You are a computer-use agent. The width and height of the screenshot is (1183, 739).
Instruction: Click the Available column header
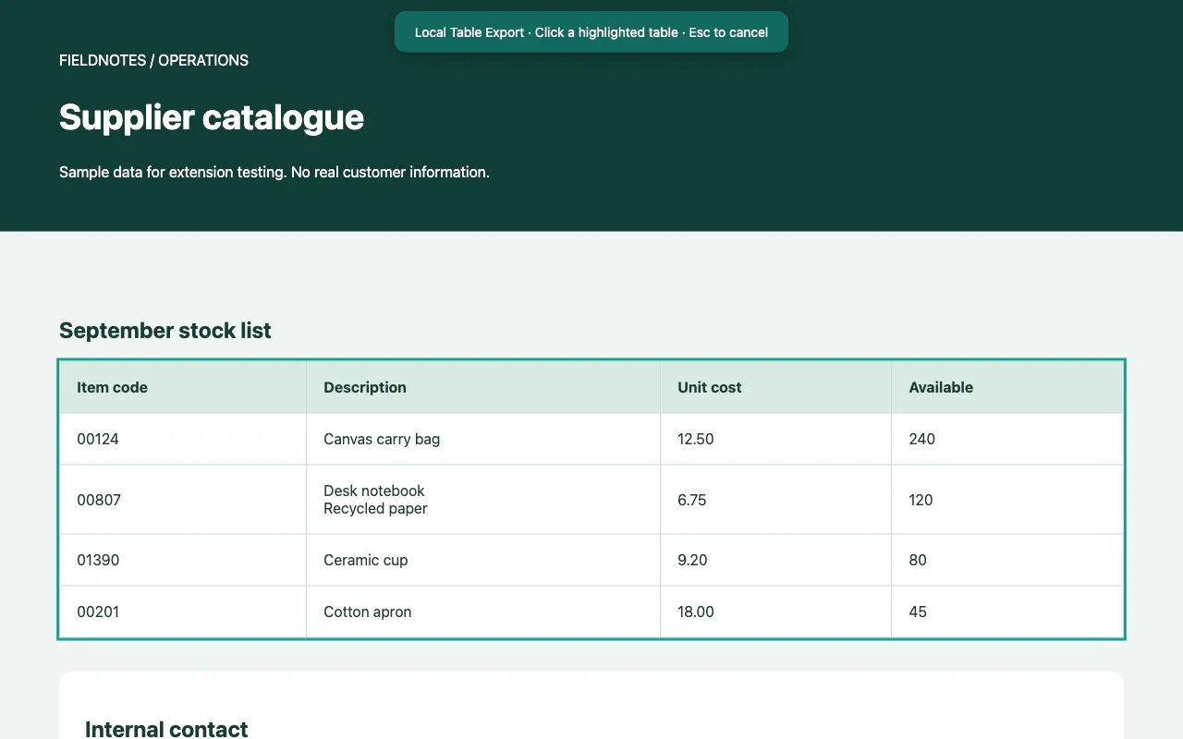point(1007,387)
